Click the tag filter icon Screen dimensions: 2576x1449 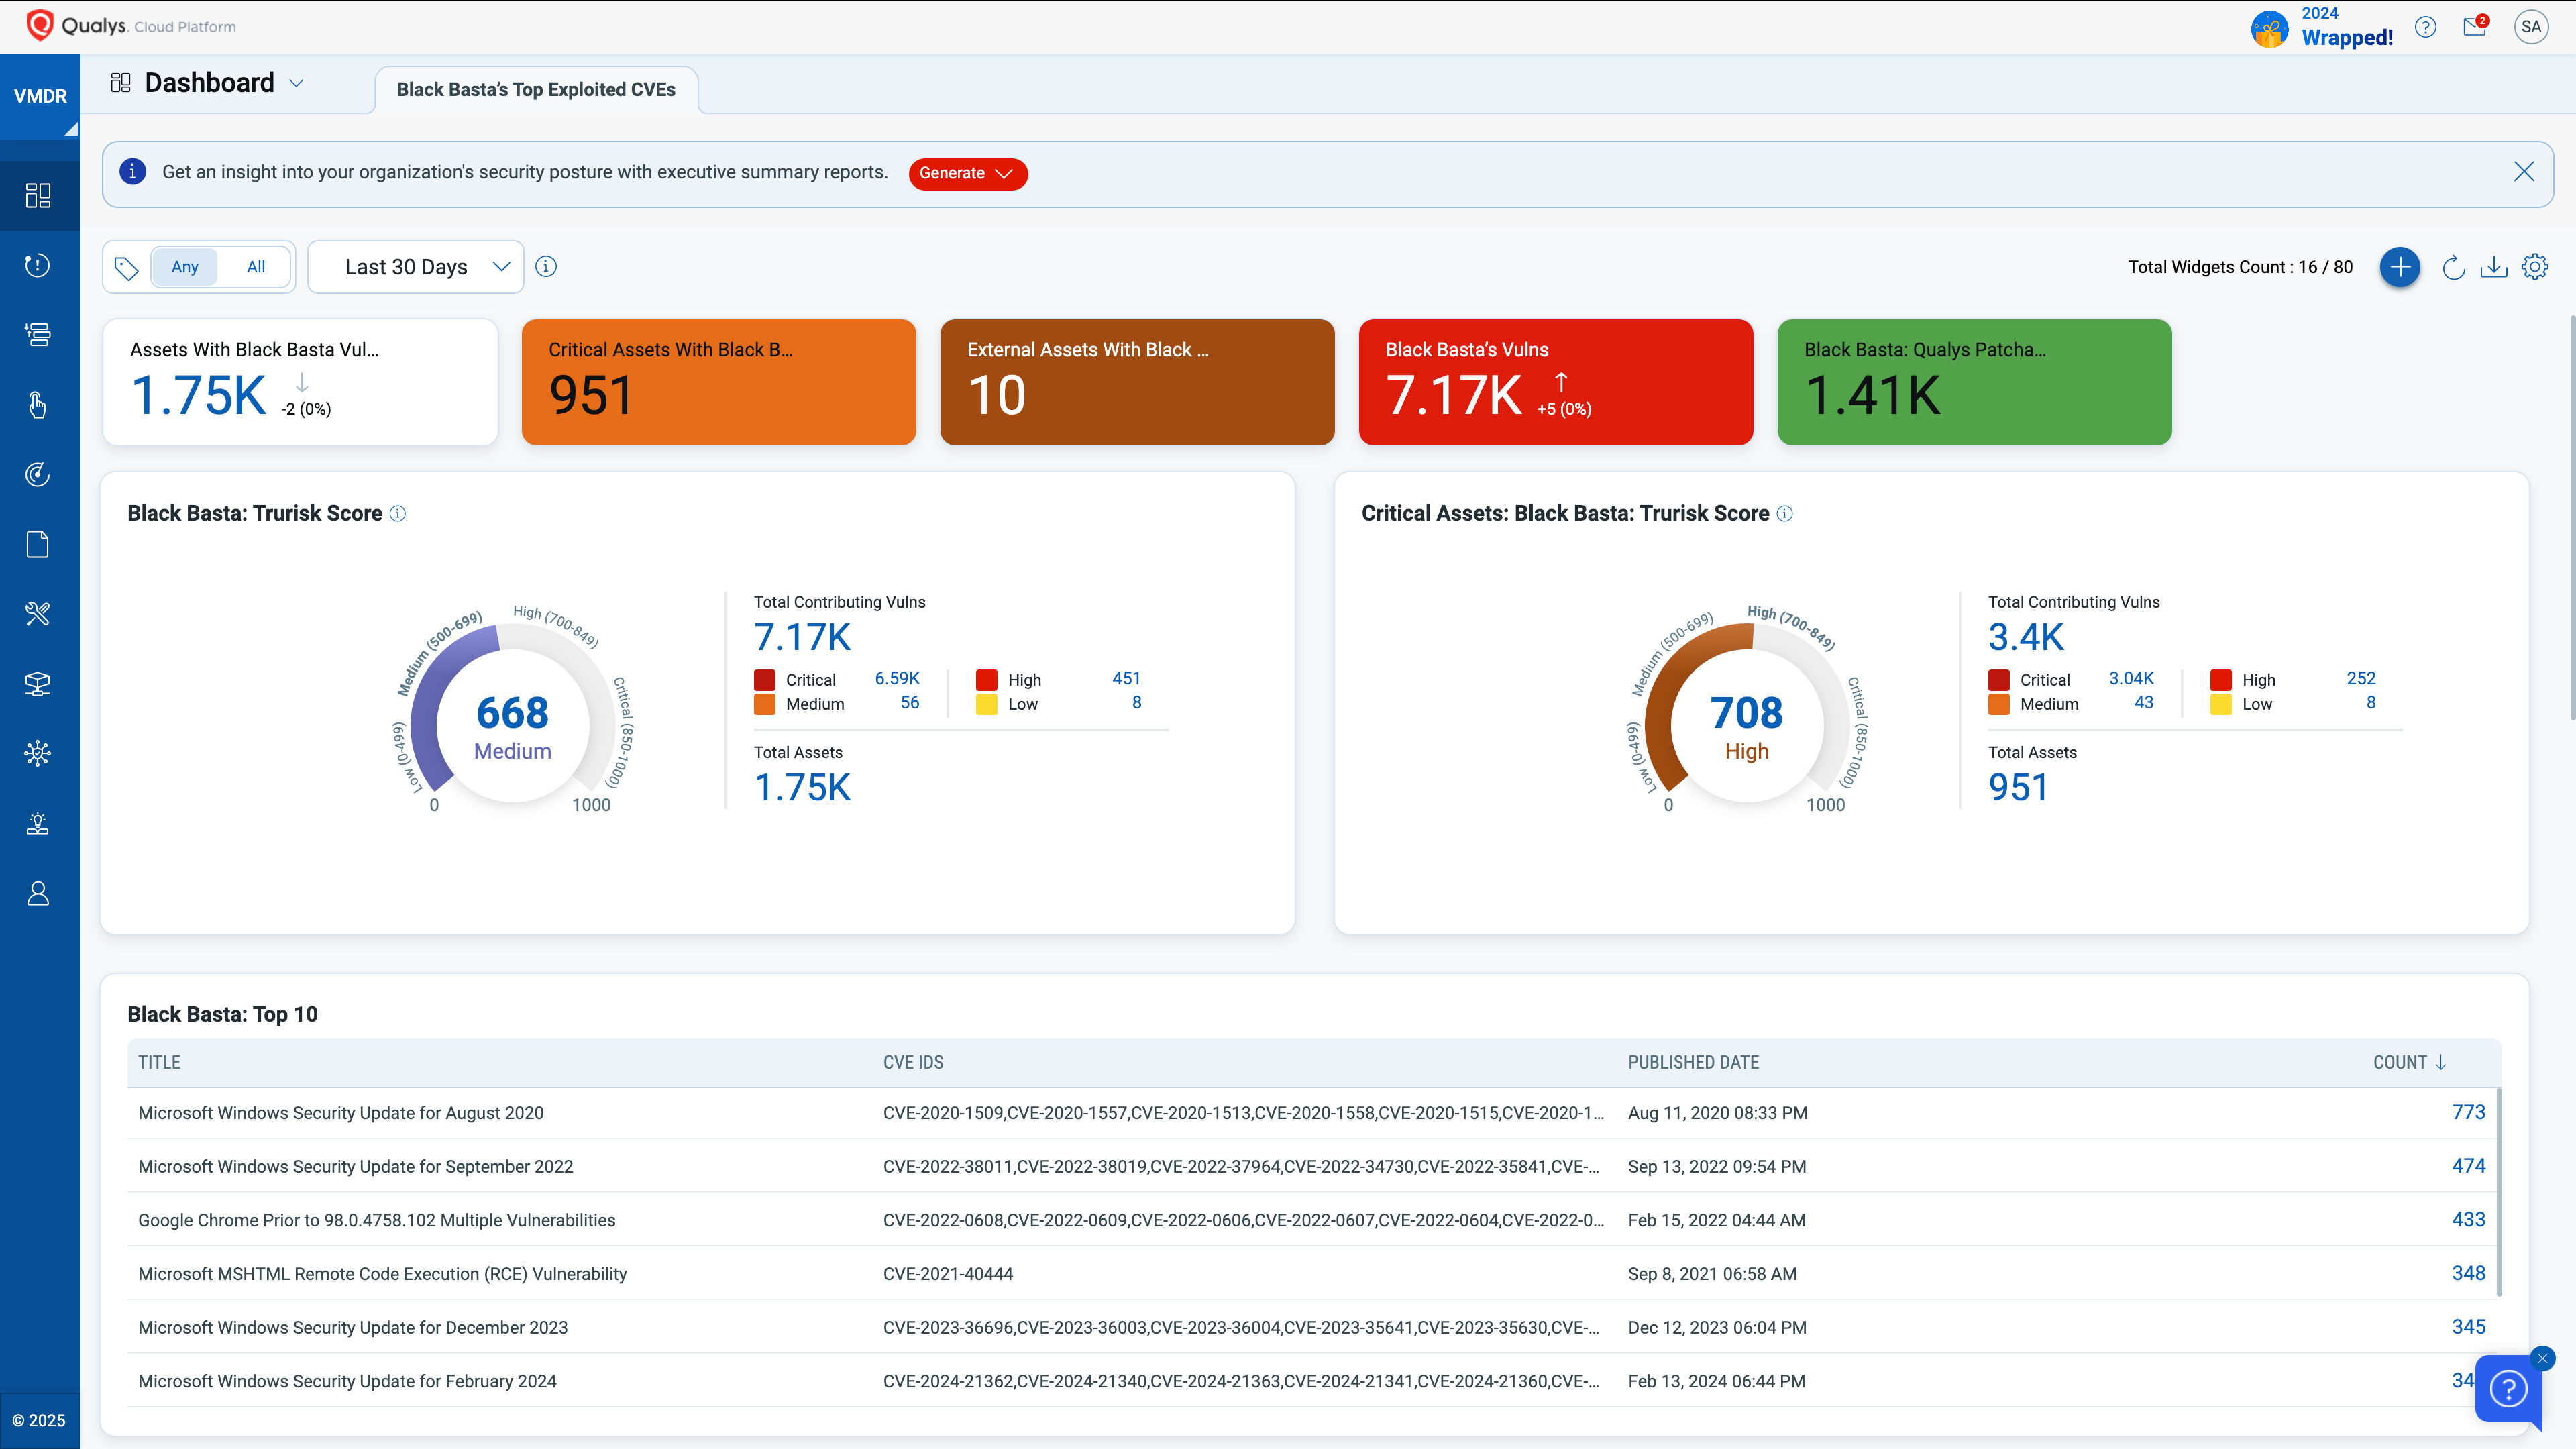pos(126,267)
